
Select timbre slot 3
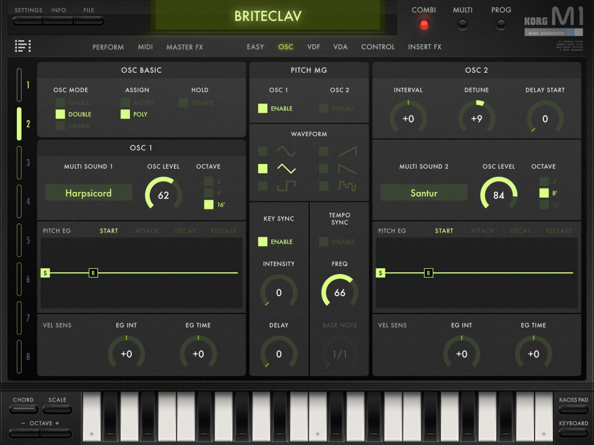[19, 163]
